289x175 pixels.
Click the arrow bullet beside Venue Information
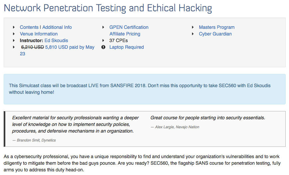14,34
